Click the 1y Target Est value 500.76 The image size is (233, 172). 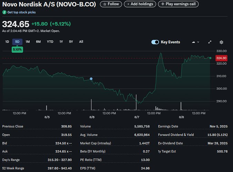(222, 151)
